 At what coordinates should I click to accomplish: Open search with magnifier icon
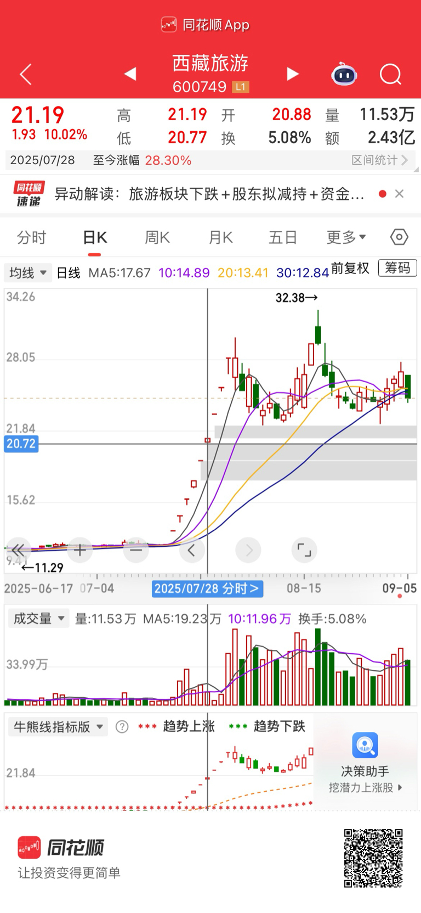point(391,74)
